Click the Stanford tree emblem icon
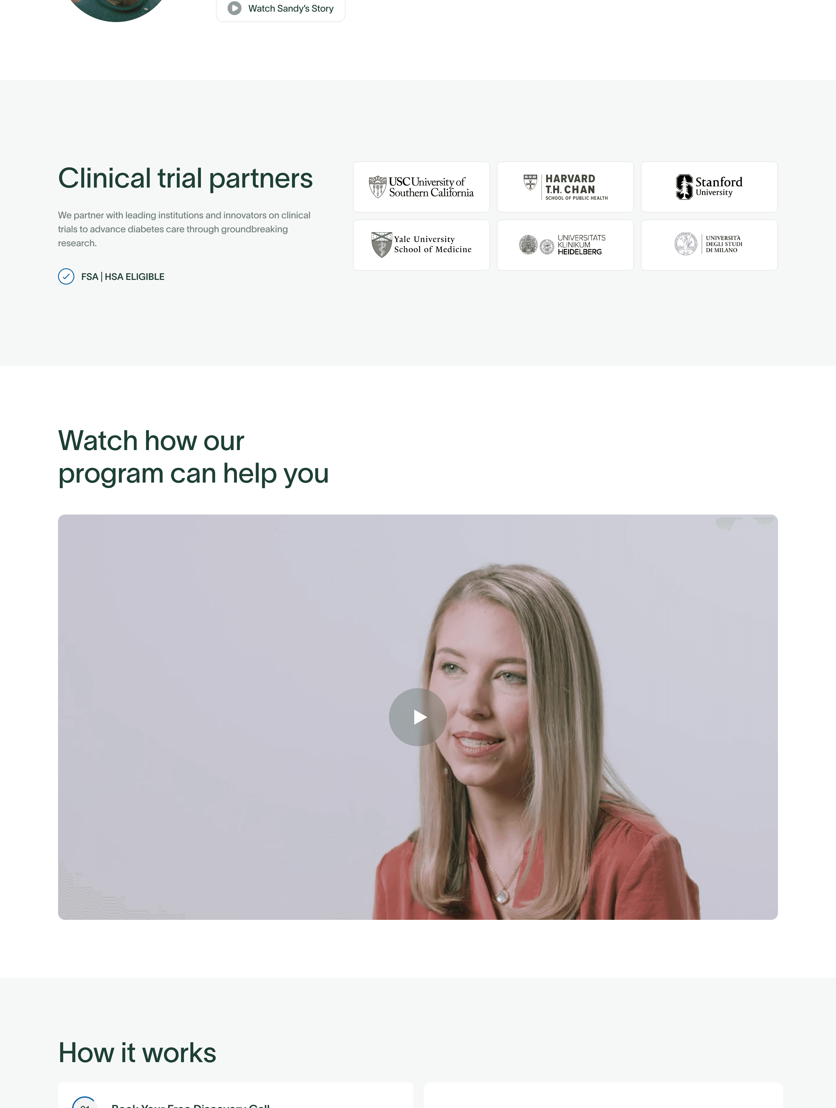The width and height of the screenshot is (836, 1108). 684,187
